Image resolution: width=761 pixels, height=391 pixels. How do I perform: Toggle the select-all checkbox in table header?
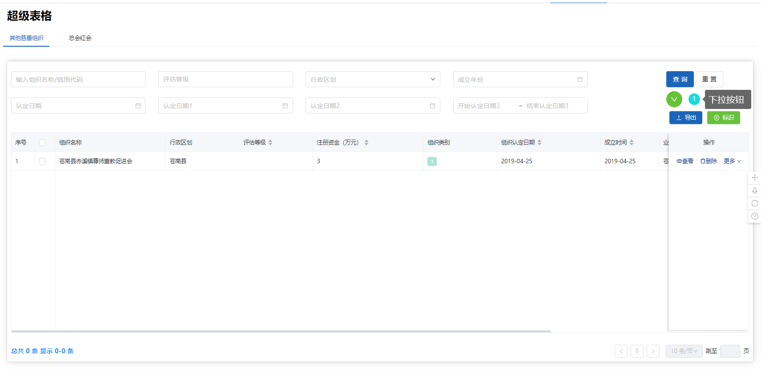pyautogui.click(x=42, y=142)
